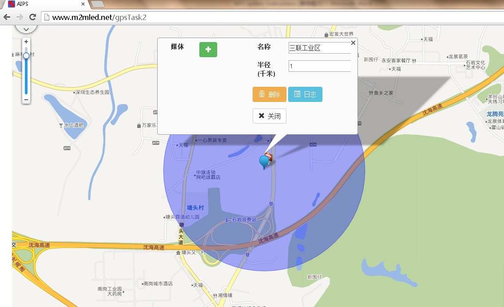The width and height of the screenshot is (504, 307).
Task: Select the blue location pin marker
Action: tap(264, 162)
